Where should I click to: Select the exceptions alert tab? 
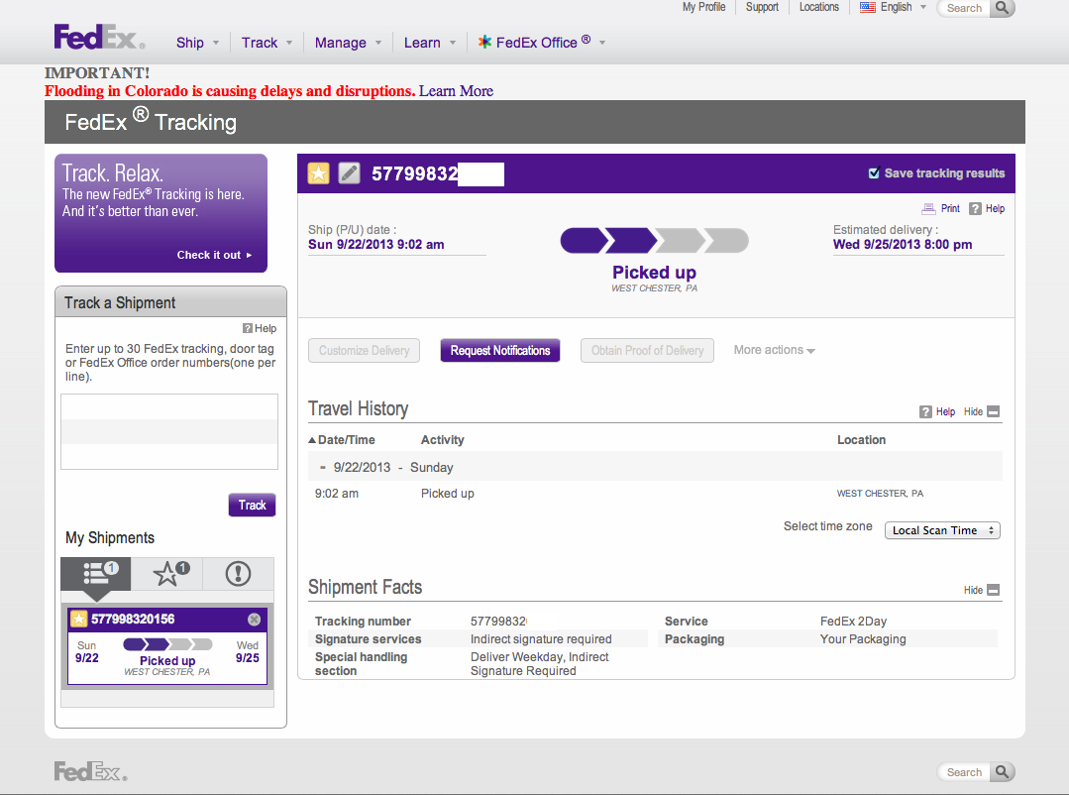point(238,574)
